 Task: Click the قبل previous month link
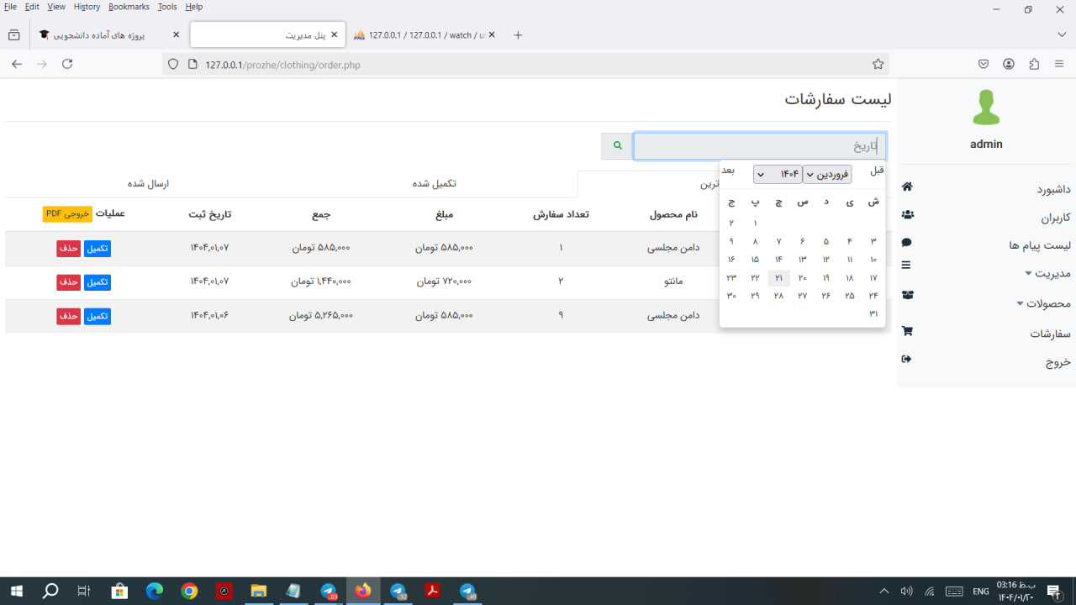pos(877,171)
